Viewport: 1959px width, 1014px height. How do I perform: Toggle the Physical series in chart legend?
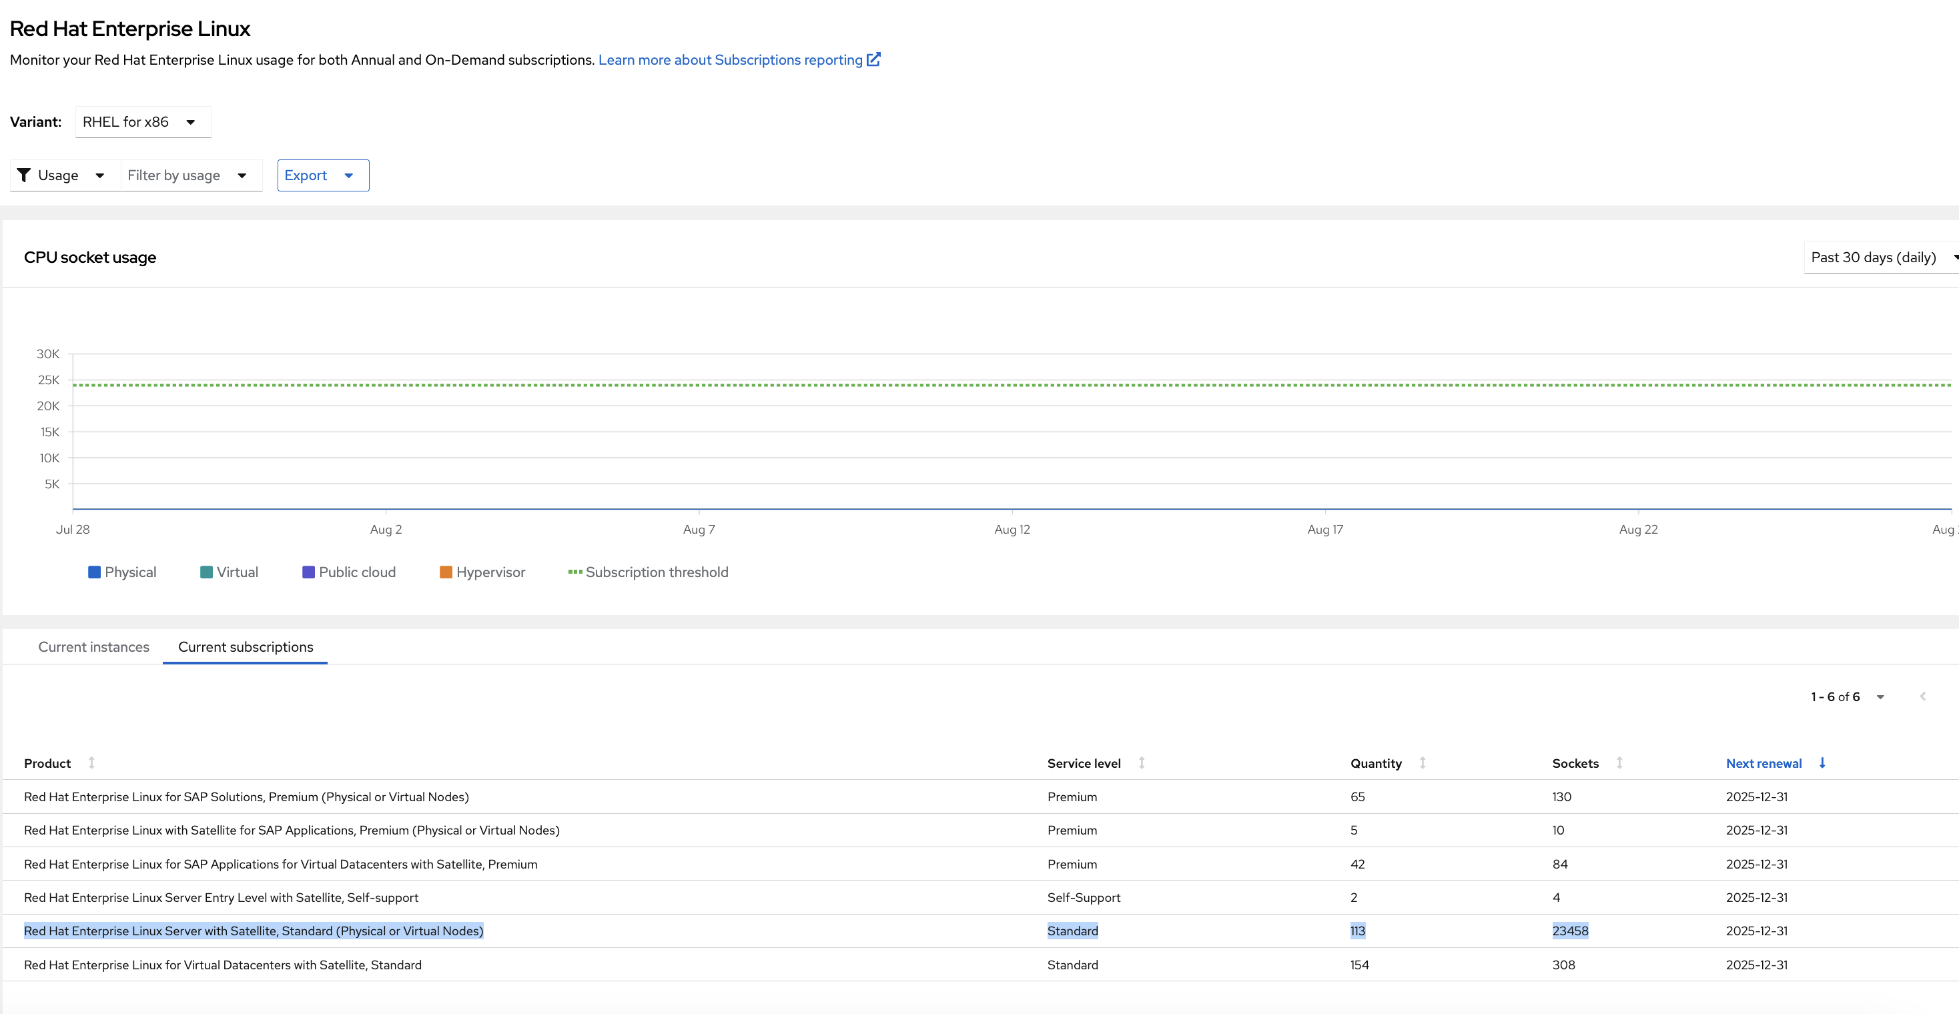(x=123, y=572)
